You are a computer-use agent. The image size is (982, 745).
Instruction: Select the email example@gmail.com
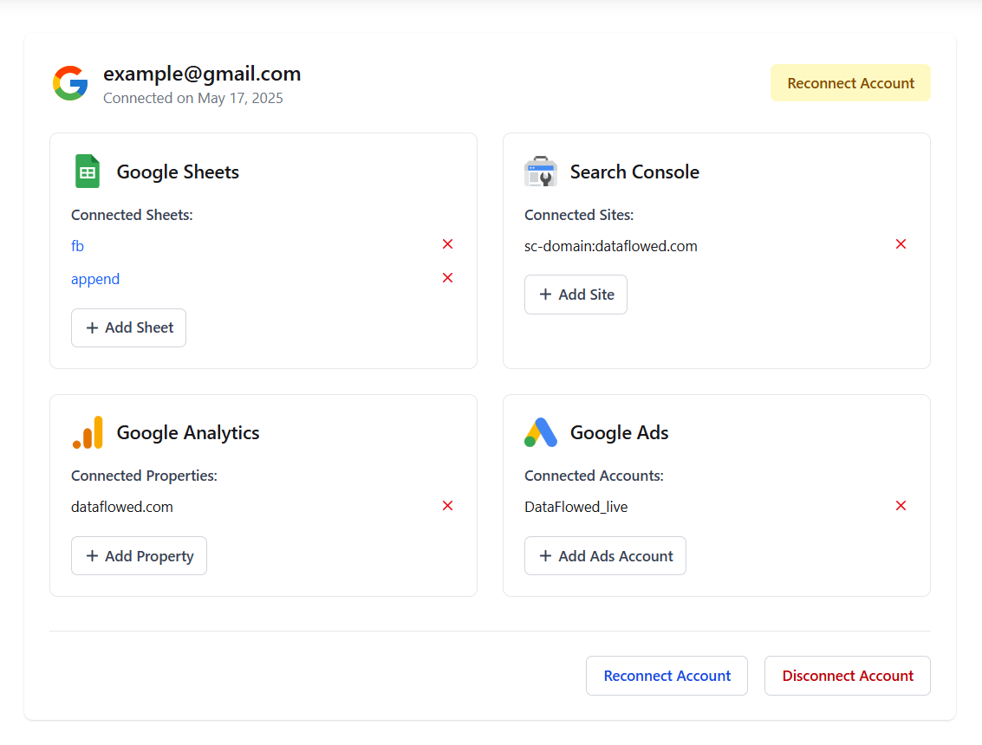tap(201, 74)
